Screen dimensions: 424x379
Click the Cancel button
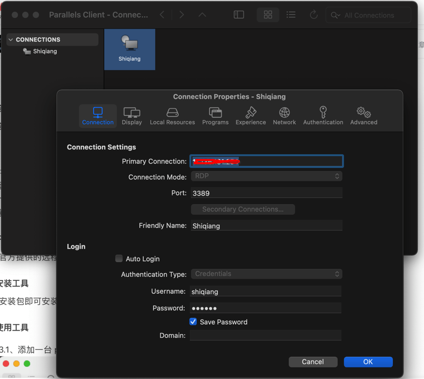313,362
